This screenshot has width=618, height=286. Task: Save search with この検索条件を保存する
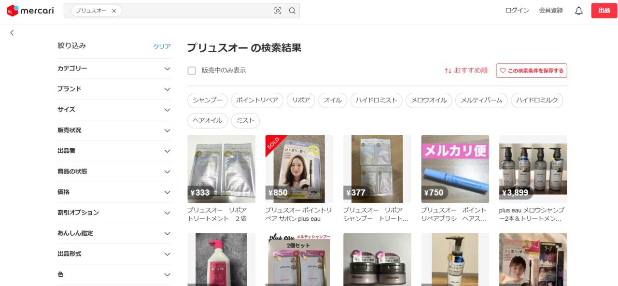point(532,71)
